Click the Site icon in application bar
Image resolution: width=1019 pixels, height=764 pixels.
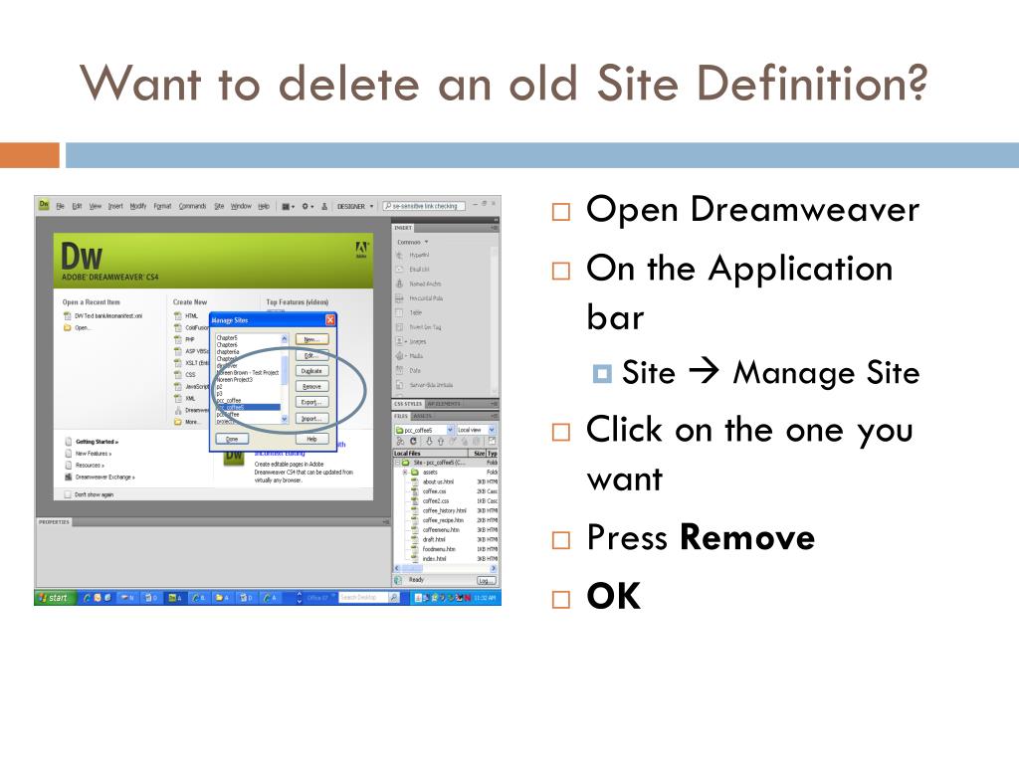point(324,206)
